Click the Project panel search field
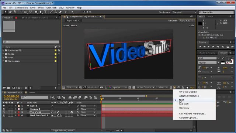Image resolution: width=236 pixels, height=133 pixels. coord(31,42)
